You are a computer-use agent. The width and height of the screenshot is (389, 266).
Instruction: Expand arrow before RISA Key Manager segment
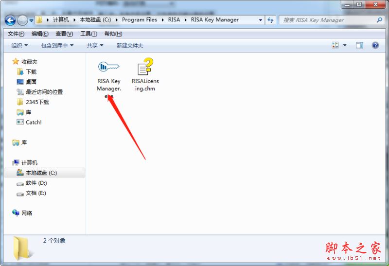186,20
